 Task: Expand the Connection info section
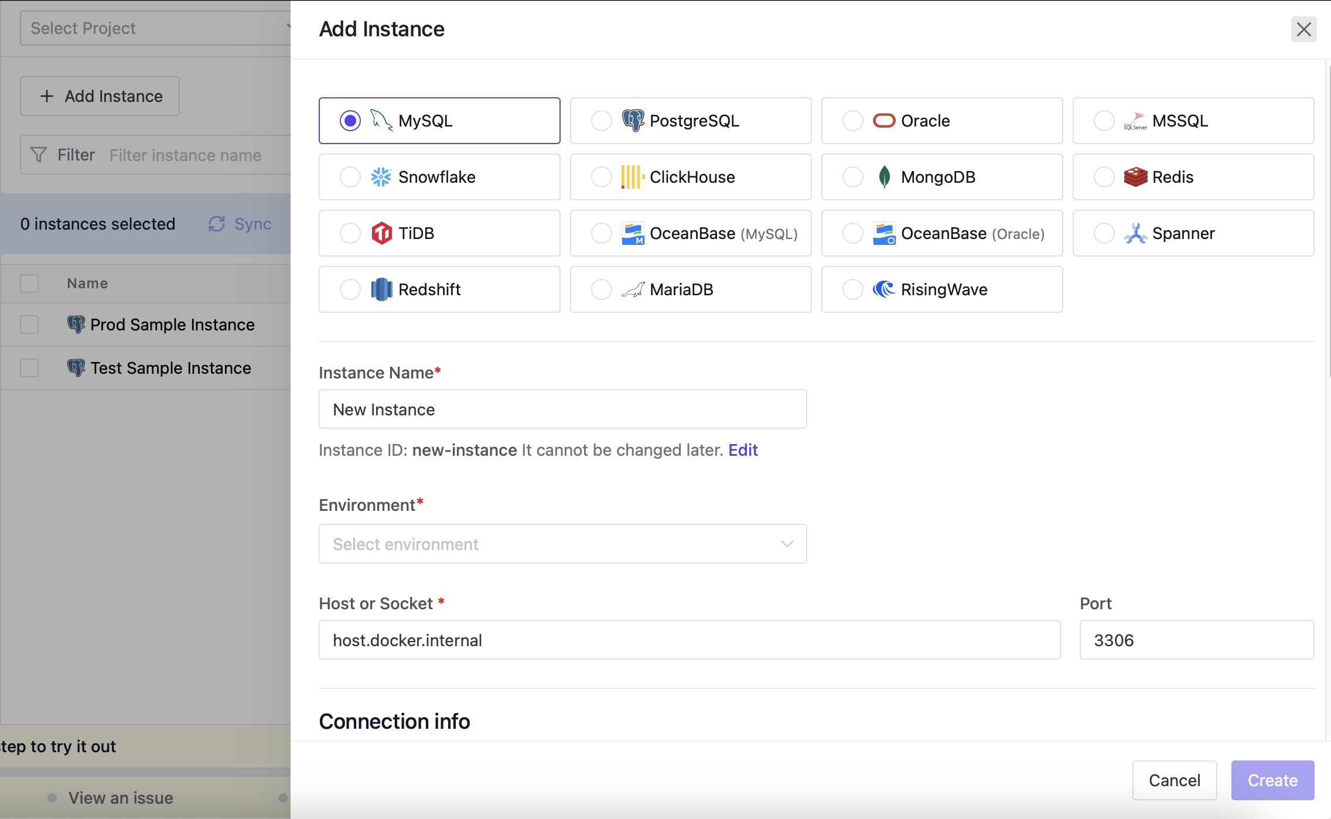pos(394,720)
